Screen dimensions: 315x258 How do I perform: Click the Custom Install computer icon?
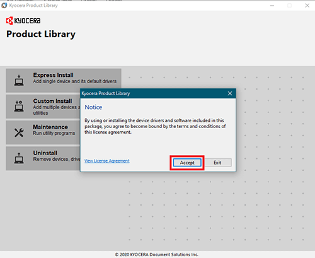19,106
